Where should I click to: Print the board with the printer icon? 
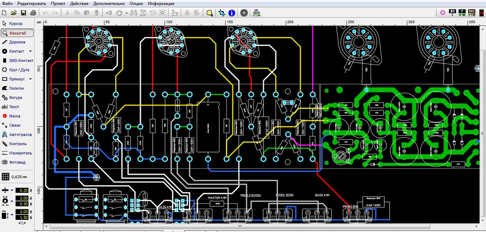point(33,13)
